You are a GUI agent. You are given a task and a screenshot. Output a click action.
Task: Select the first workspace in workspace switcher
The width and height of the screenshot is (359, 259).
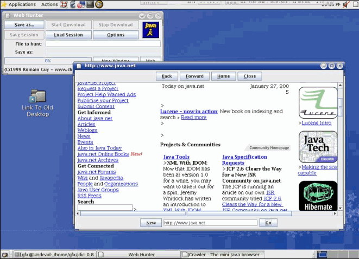pos(322,255)
